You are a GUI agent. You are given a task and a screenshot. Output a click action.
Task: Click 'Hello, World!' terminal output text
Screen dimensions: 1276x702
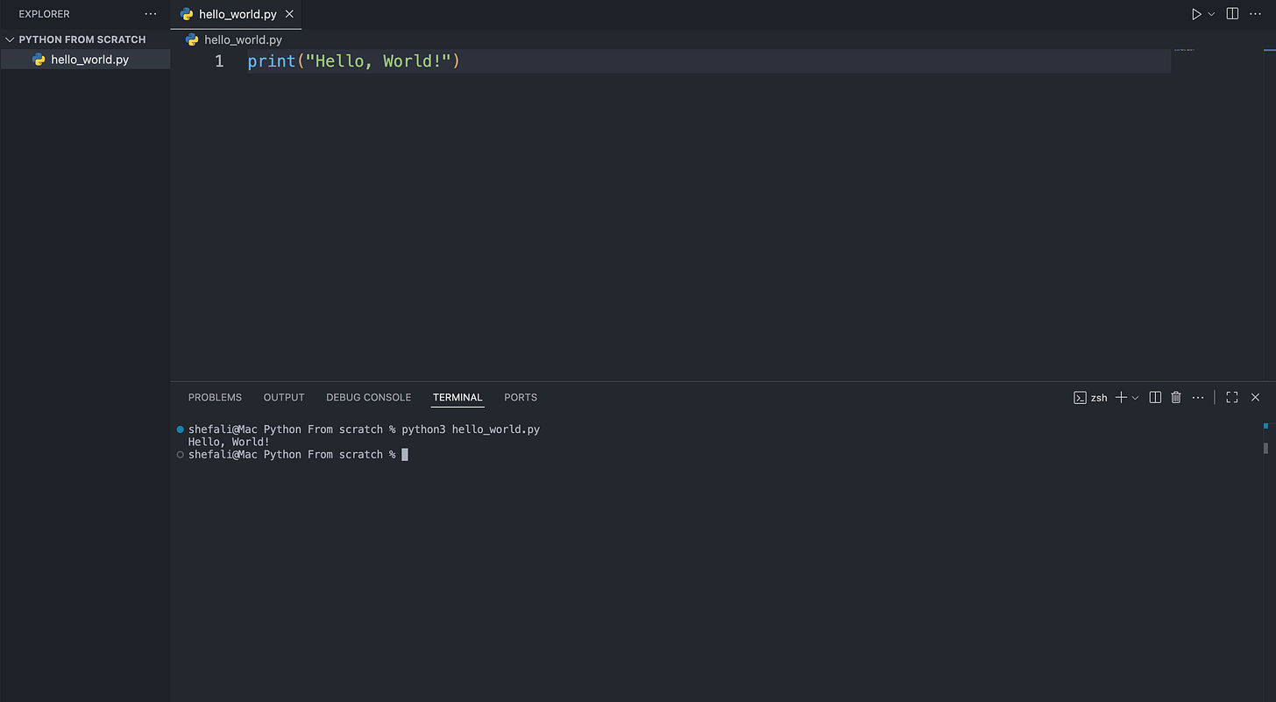point(230,442)
